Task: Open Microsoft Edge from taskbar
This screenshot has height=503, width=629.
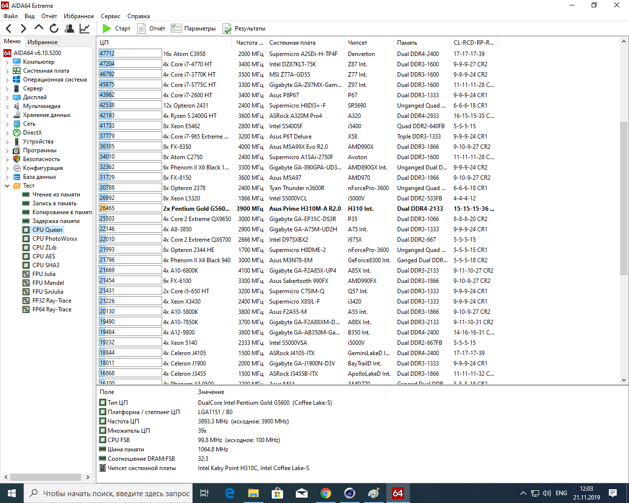Action: pyautogui.click(x=229, y=493)
